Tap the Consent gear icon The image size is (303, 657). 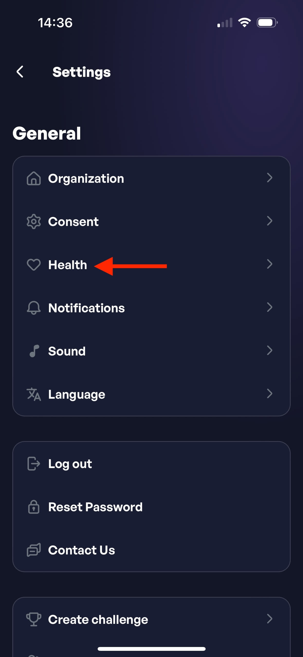[34, 222]
